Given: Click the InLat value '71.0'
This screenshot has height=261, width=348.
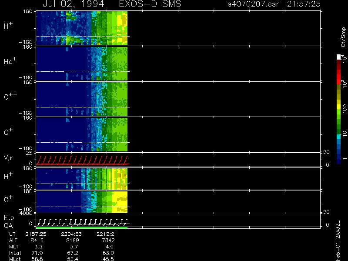Looking at the screenshot, I should pyautogui.click(x=37, y=253).
